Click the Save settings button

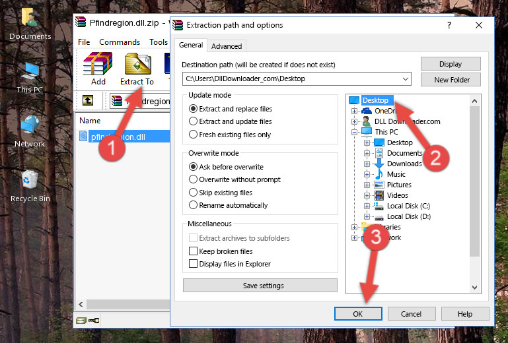[260, 286]
